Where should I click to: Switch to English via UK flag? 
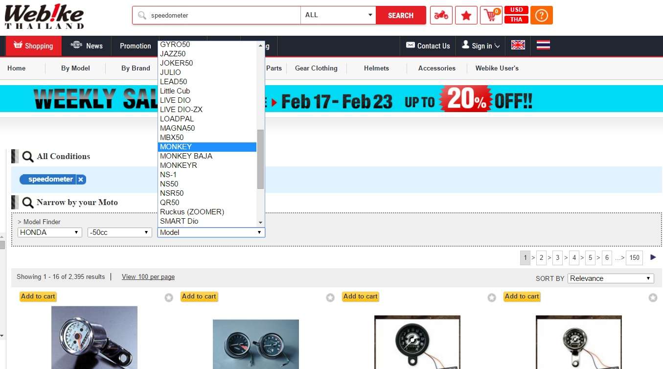tap(518, 45)
